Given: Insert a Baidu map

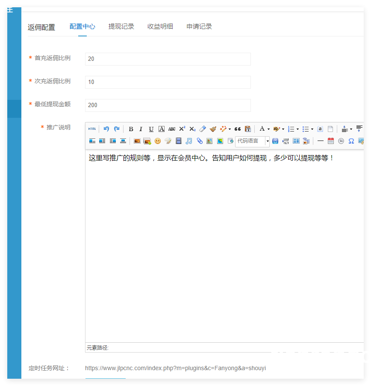Looking at the screenshot, I should (209, 141).
